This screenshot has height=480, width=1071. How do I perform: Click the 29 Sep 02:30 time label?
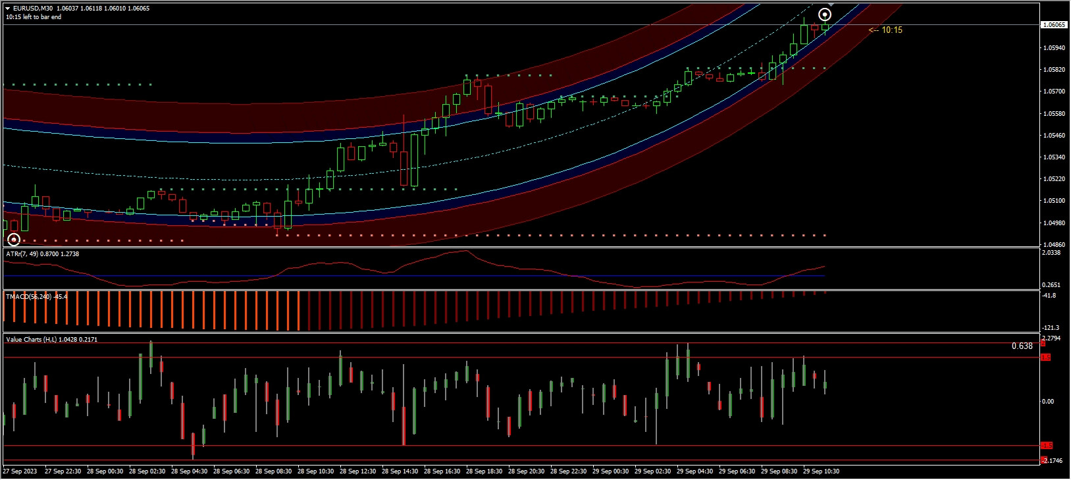[653, 471]
